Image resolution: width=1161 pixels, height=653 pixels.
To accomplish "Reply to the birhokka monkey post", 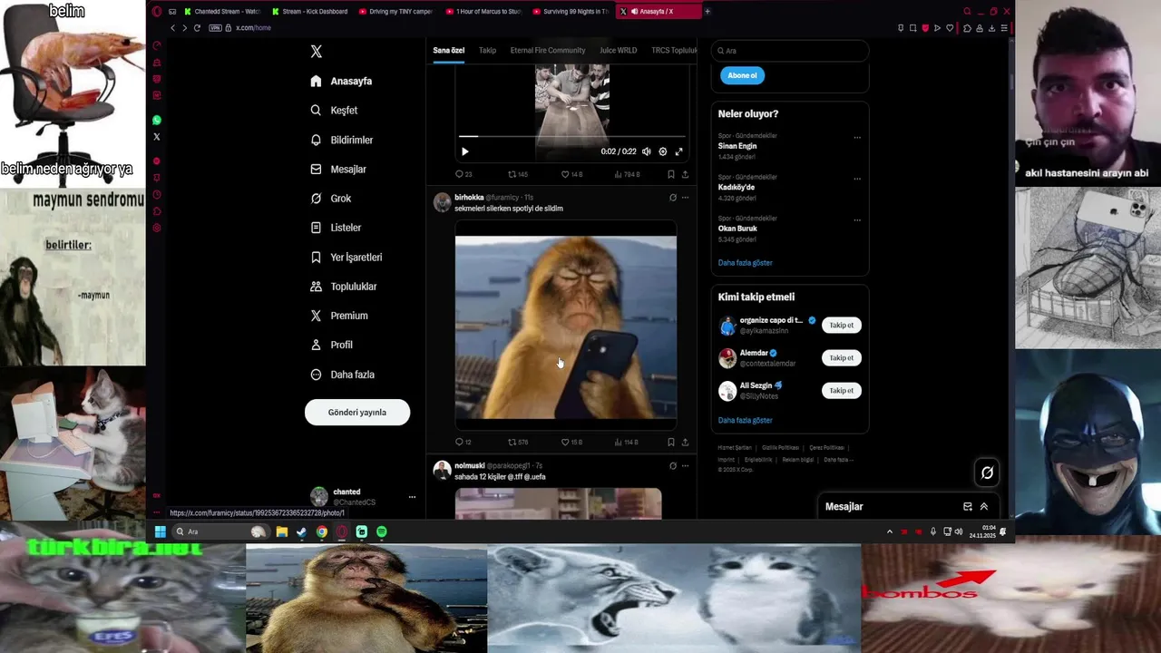I will (x=463, y=443).
